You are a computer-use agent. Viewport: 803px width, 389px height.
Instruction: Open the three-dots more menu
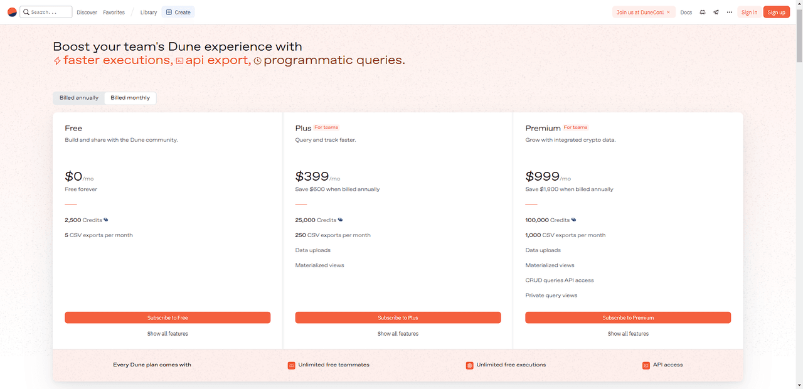tap(730, 12)
